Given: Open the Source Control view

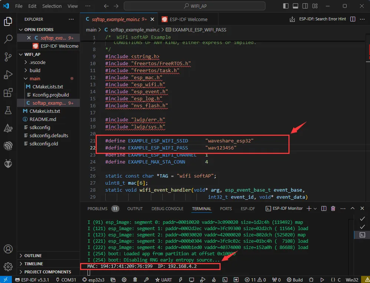Looking at the screenshot, I should coord(8,57).
